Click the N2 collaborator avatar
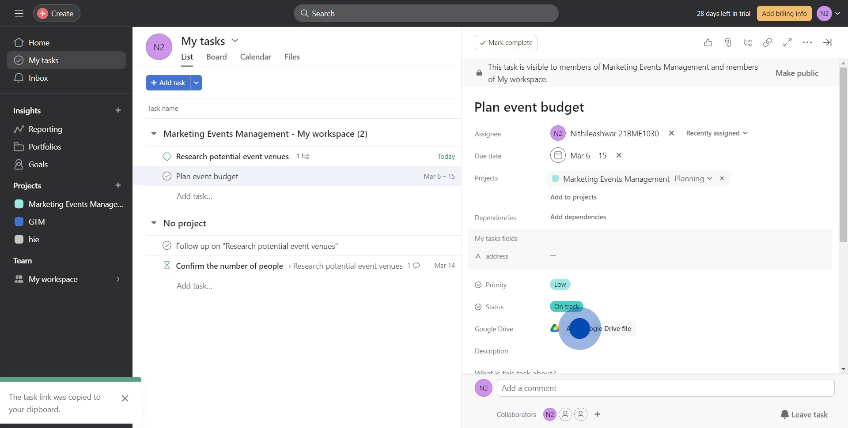The height and width of the screenshot is (428, 848). point(549,414)
